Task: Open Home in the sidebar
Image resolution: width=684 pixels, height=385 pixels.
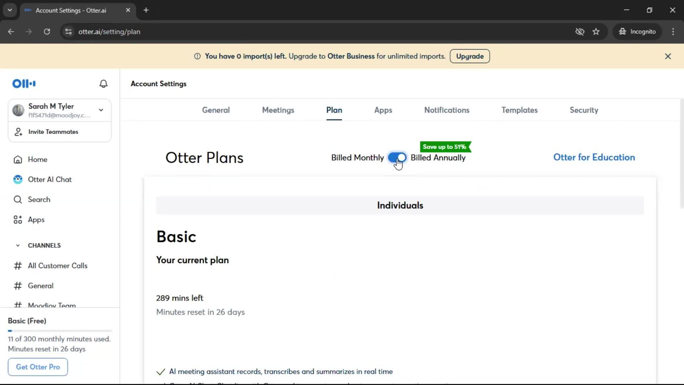Action: pyautogui.click(x=37, y=159)
